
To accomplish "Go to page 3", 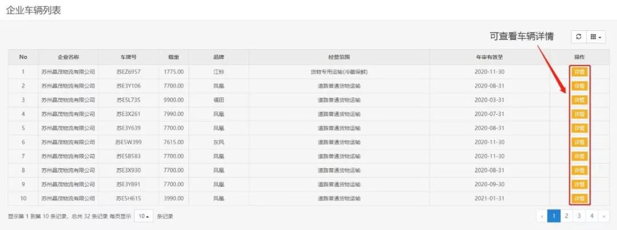I will pyautogui.click(x=579, y=216).
